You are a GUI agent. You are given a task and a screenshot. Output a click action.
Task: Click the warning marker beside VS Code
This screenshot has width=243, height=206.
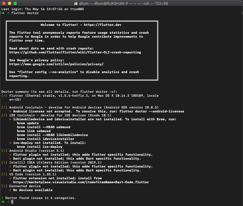(x=4, y=174)
